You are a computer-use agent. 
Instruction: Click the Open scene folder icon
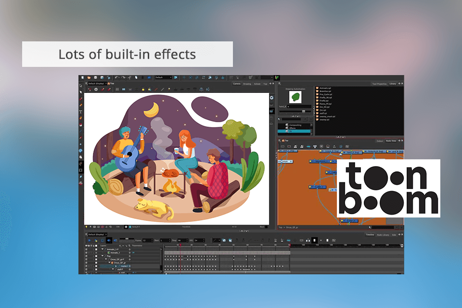(x=89, y=77)
